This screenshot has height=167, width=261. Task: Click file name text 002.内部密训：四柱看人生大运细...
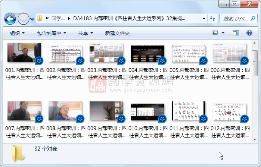(x=66, y=73)
